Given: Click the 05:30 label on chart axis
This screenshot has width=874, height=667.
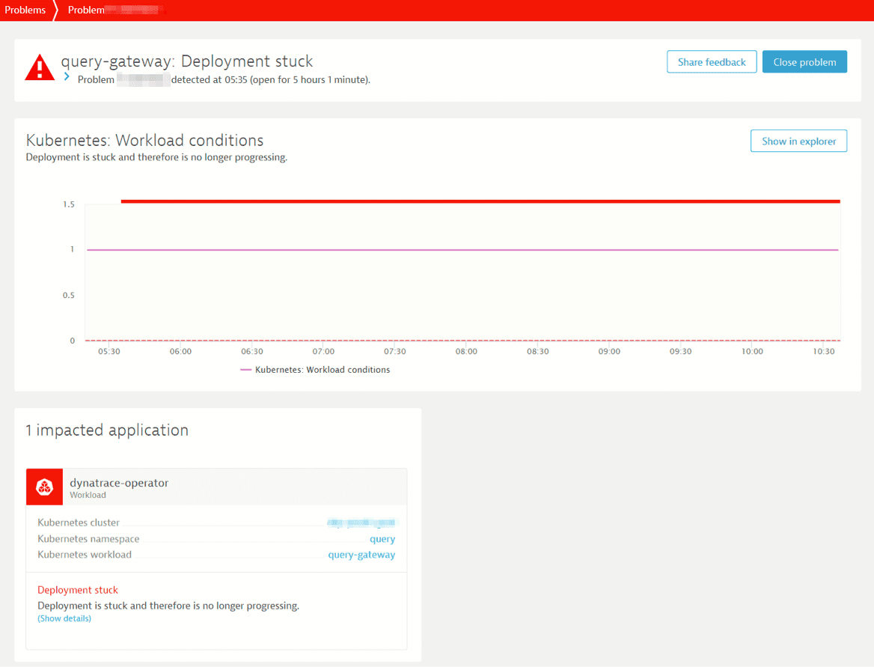Looking at the screenshot, I should click(x=109, y=351).
